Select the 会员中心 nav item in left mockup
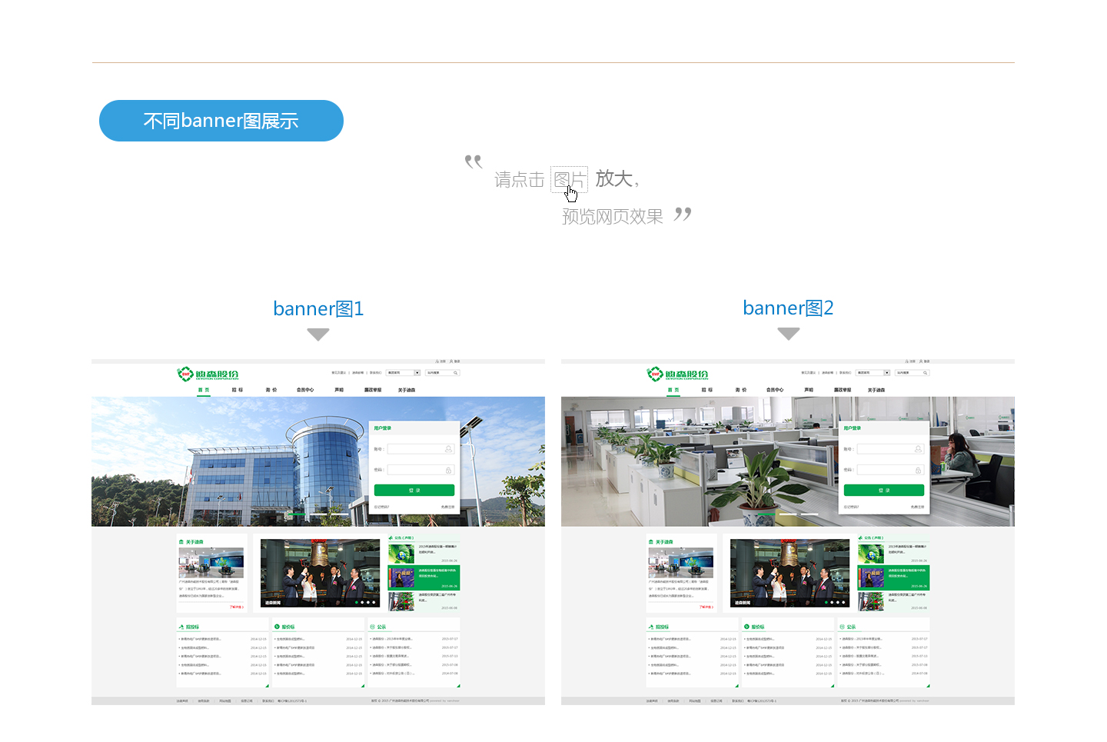The height and width of the screenshot is (742, 1107). (x=305, y=390)
